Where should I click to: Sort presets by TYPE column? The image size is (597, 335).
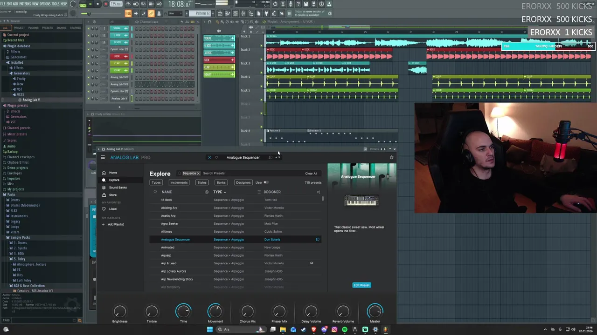click(x=219, y=192)
